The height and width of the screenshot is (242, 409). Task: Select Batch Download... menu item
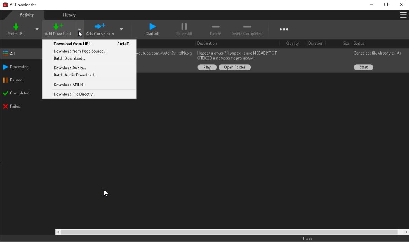(x=89, y=58)
